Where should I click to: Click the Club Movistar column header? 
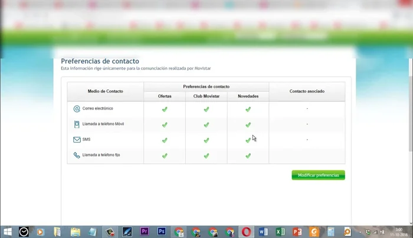(x=206, y=96)
